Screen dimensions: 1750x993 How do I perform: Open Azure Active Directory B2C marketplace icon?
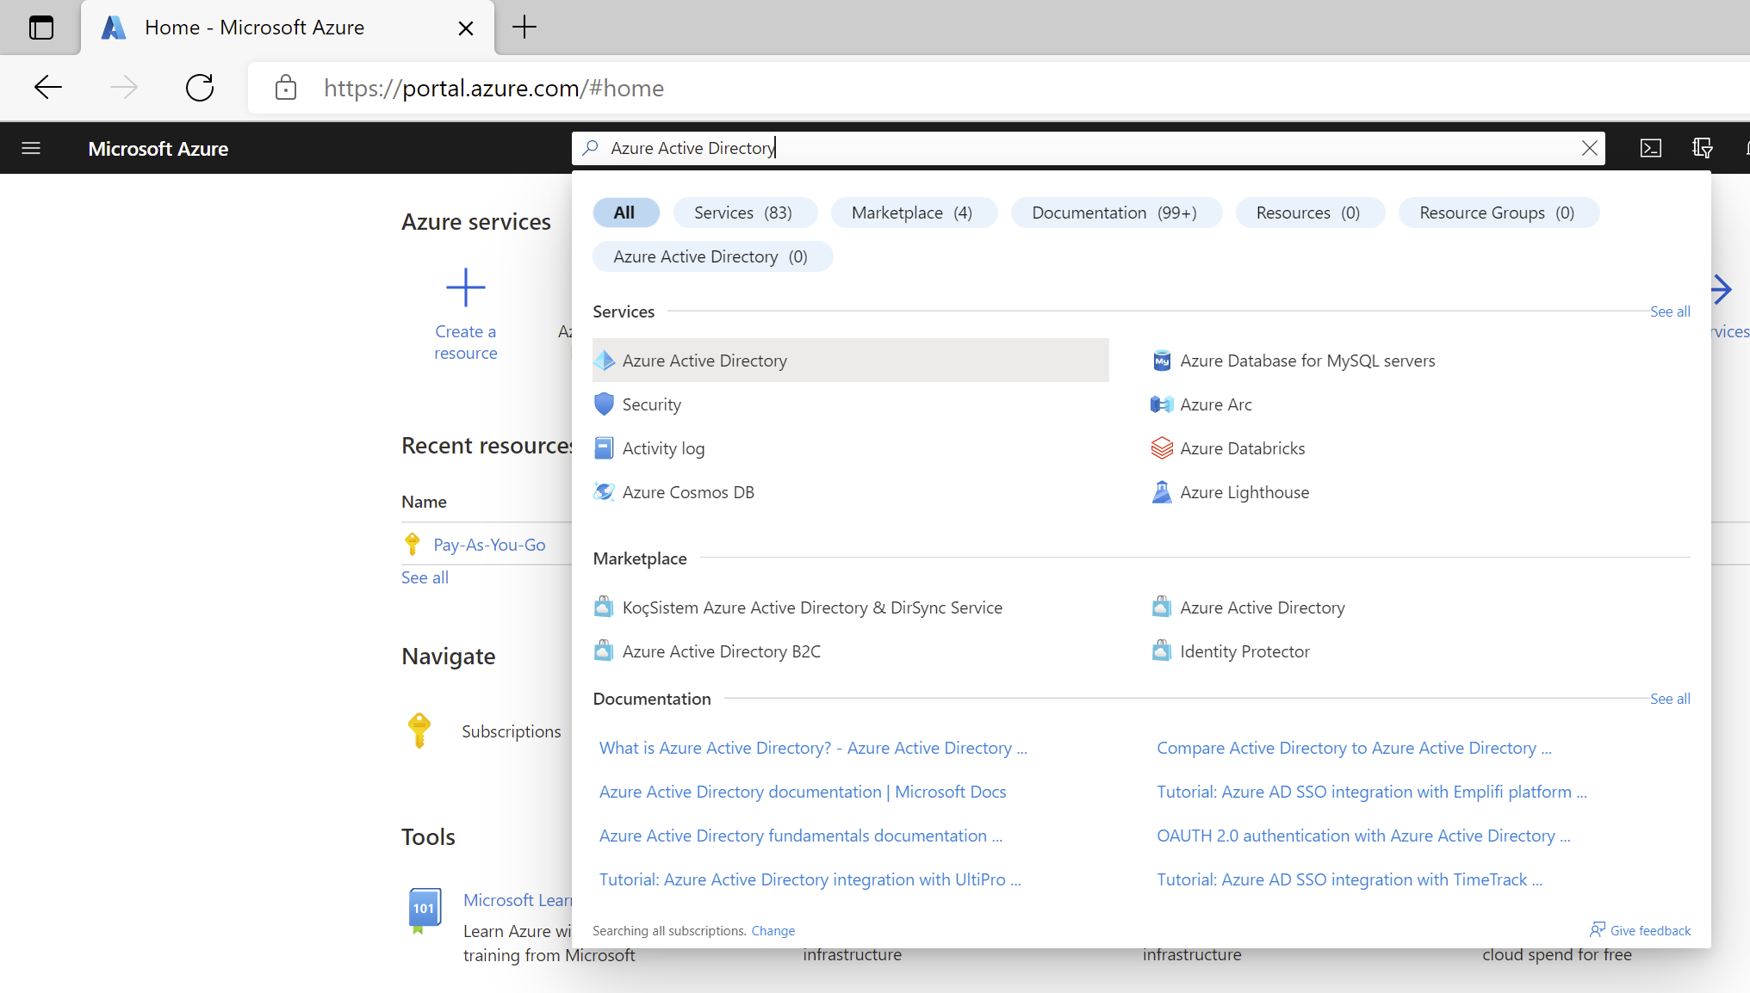(x=605, y=651)
